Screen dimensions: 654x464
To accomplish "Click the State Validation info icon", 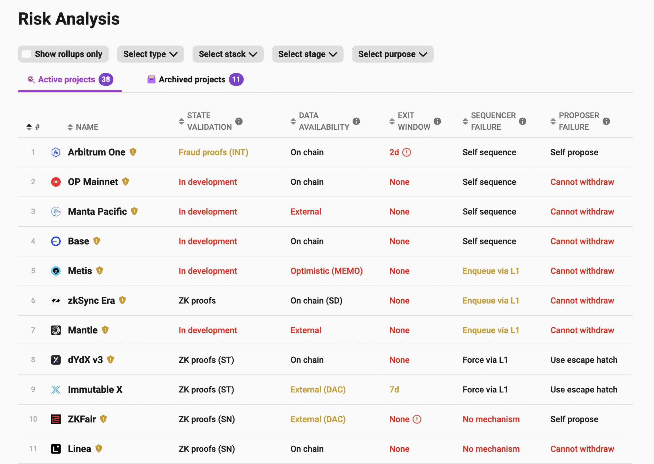I will [239, 121].
